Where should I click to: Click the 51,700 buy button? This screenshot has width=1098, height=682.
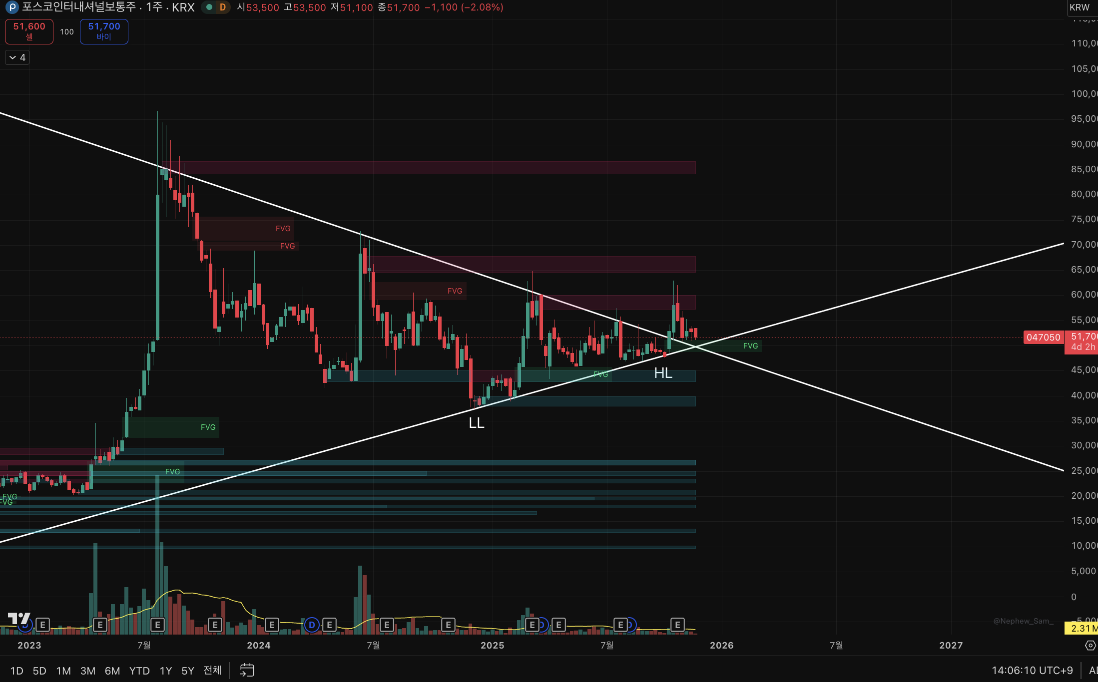(104, 31)
